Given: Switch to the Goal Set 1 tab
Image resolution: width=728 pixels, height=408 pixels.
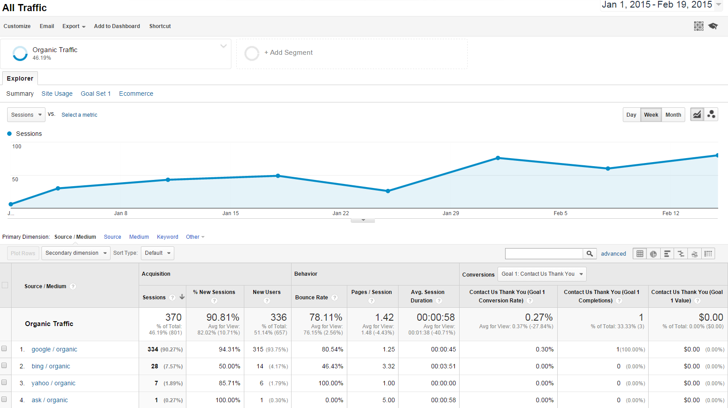Looking at the screenshot, I should (96, 94).
